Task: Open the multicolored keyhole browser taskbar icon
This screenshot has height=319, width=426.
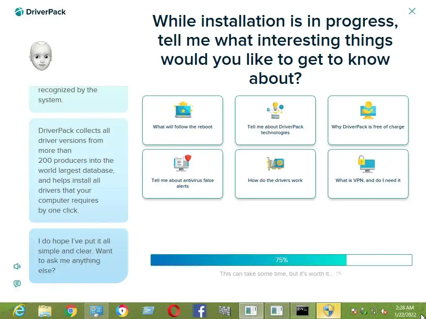Action: click(122, 311)
